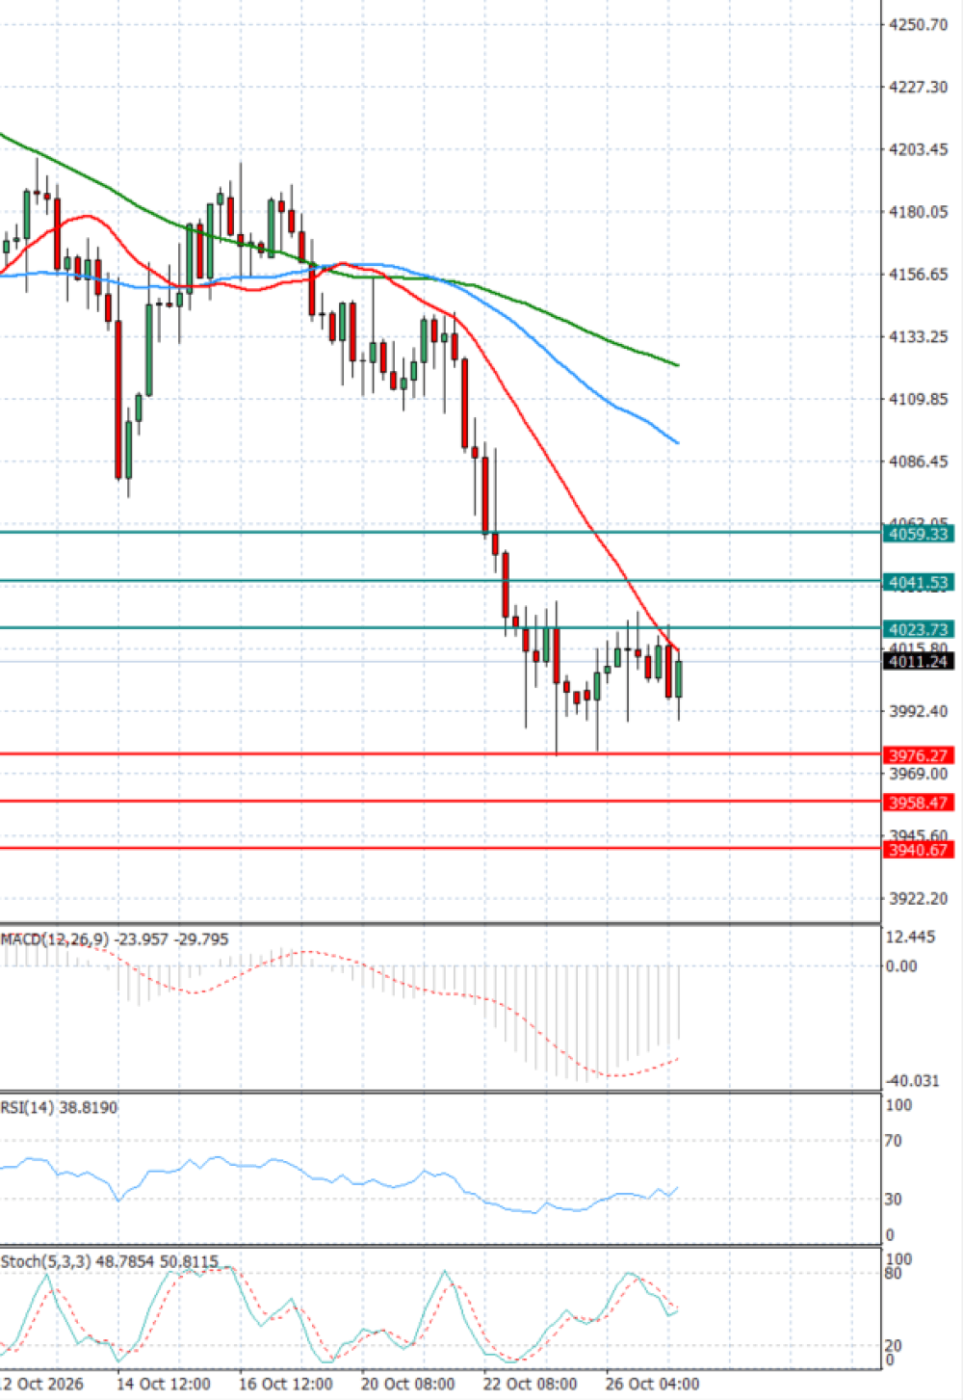Click the 16 Oct 12:00 time label
Screen dimensions: 963x1400
point(285,1384)
